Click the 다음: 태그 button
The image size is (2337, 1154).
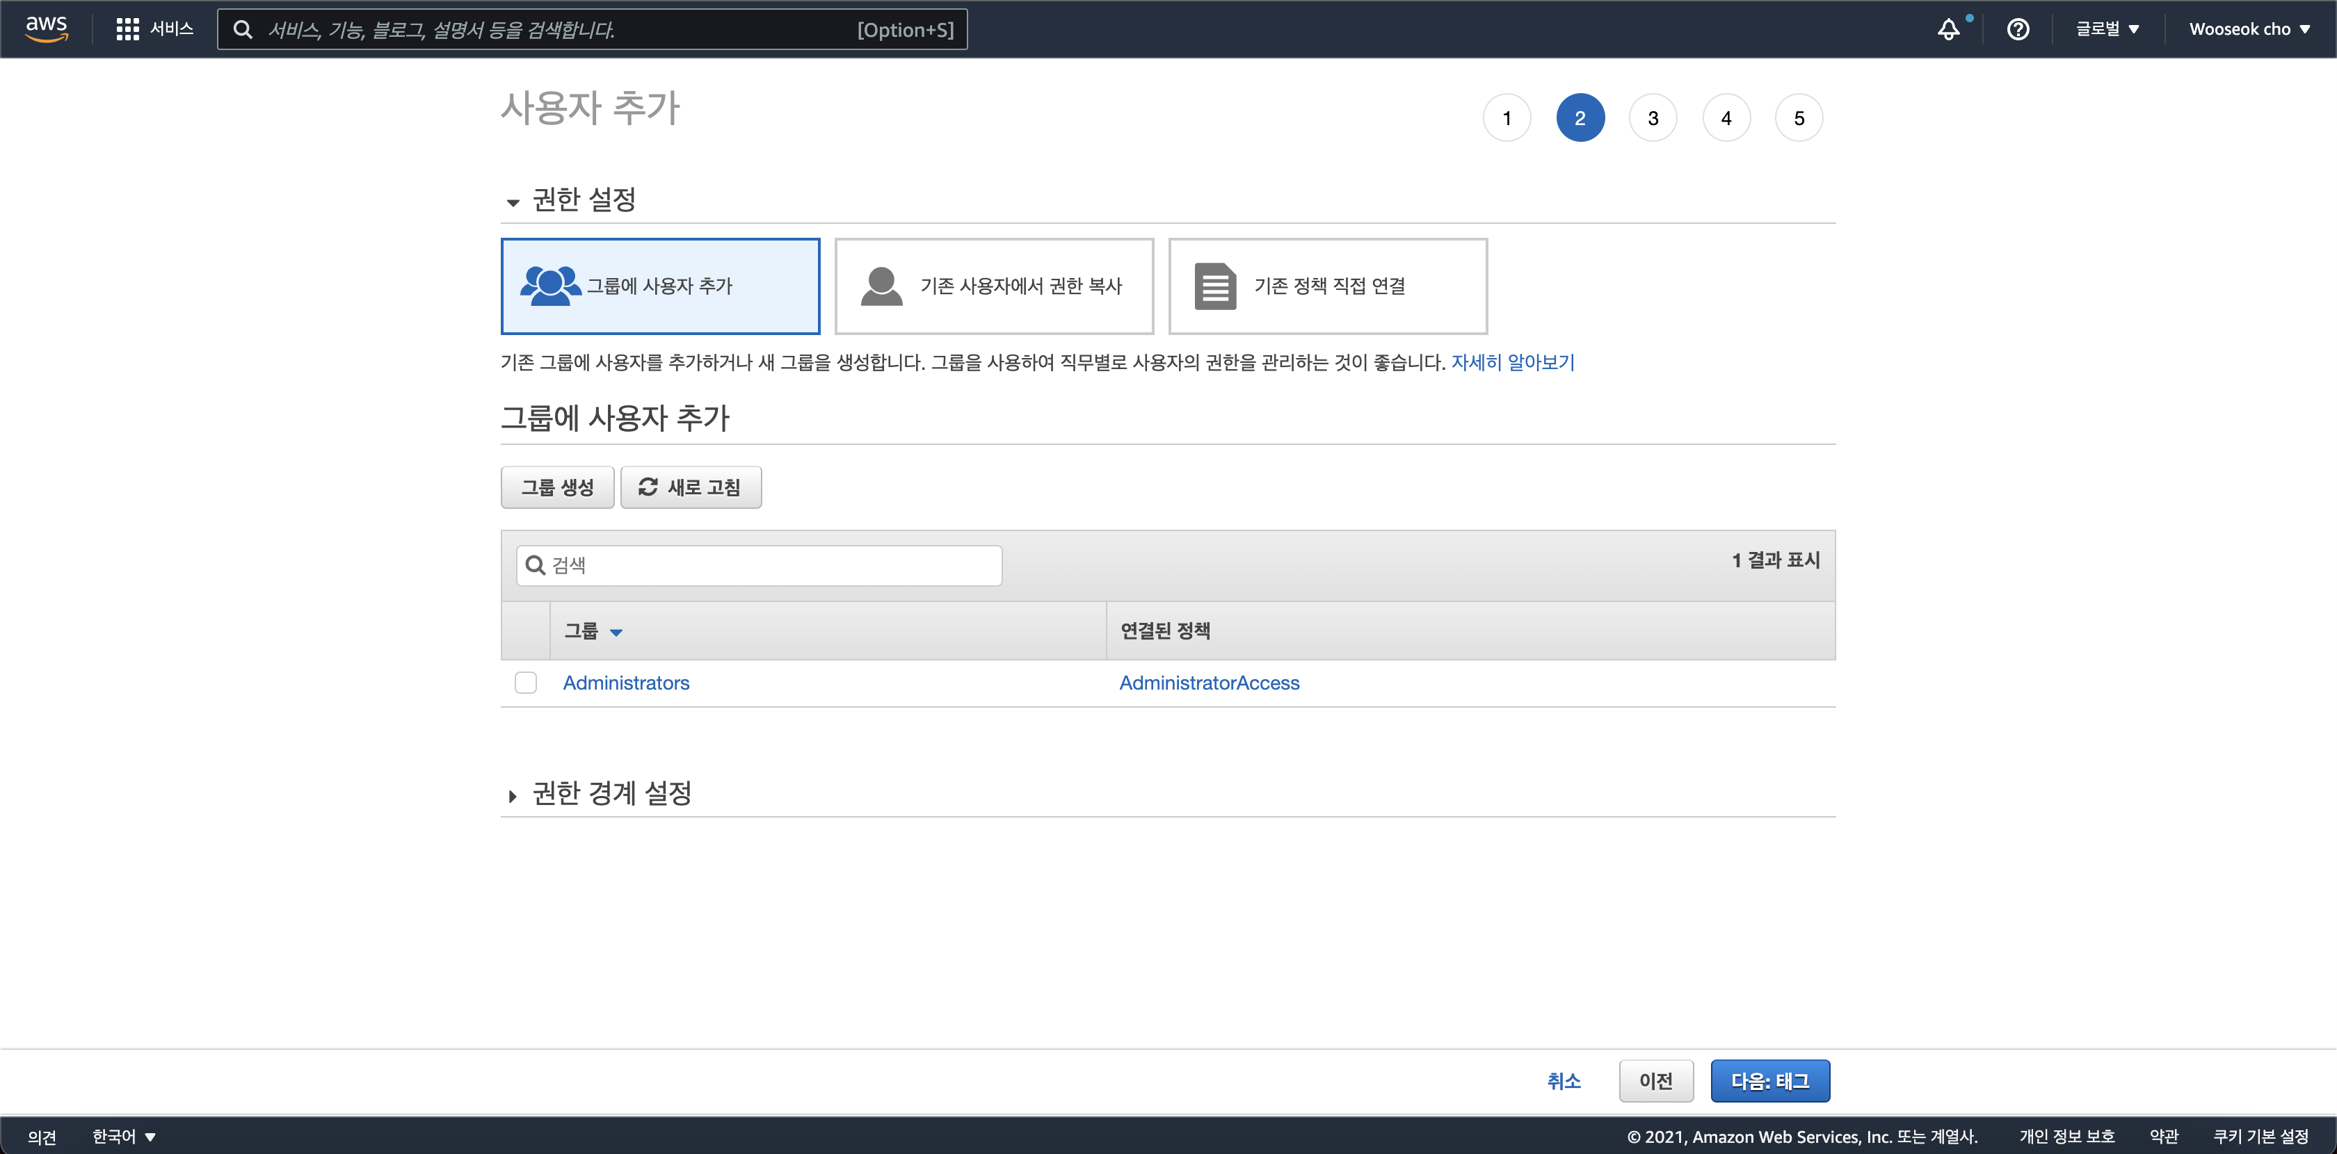pyautogui.click(x=1769, y=1080)
